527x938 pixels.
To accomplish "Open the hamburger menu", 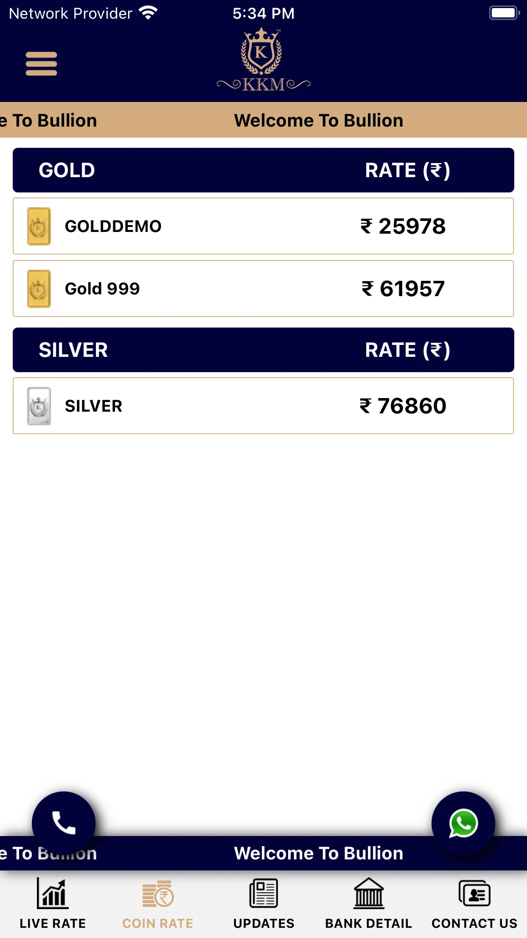I will (x=41, y=64).
